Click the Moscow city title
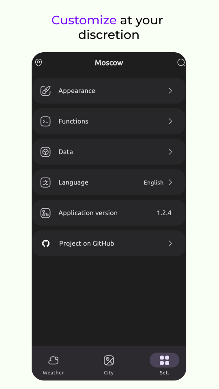 click(109, 62)
